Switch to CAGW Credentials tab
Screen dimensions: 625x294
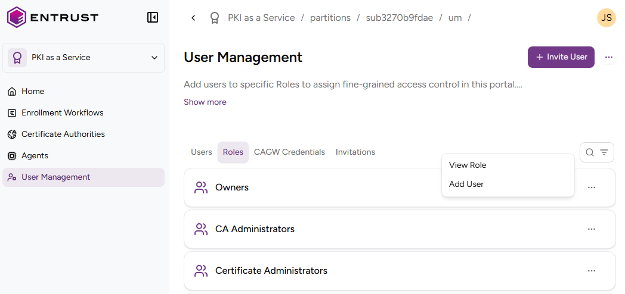tap(289, 152)
